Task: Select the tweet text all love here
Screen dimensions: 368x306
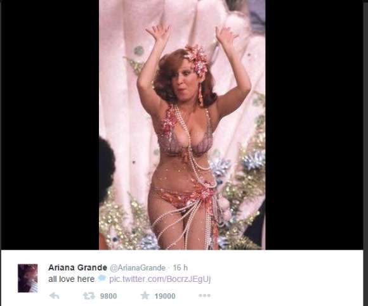Action: click(x=71, y=279)
